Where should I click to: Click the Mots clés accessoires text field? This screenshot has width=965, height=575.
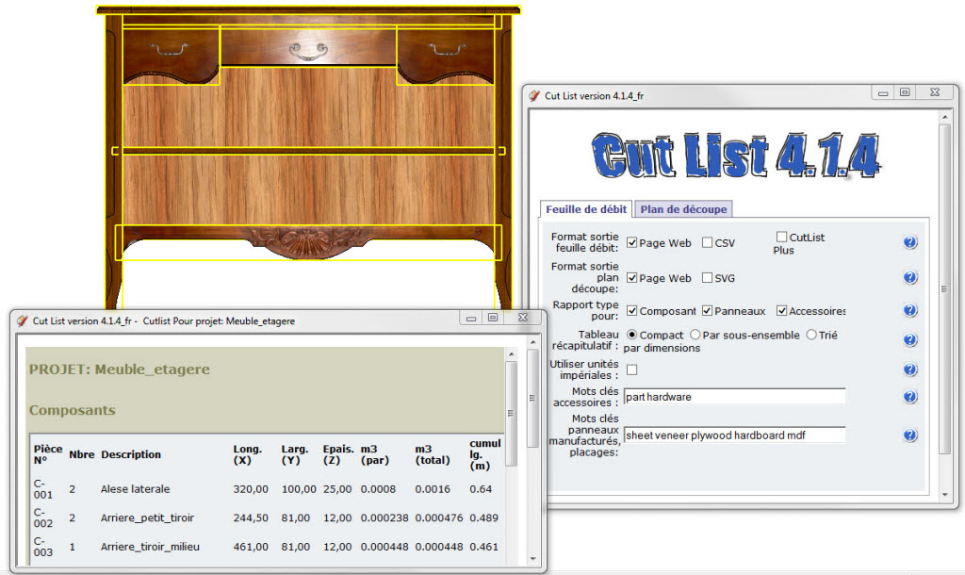734,397
